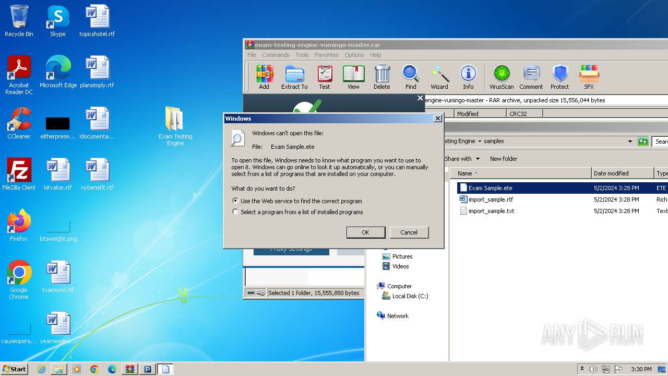Click the Explorer search input field

coord(660,142)
